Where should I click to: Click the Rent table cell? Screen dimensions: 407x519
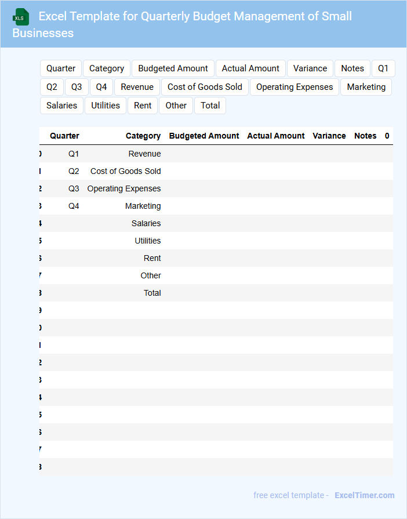[x=152, y=258]
